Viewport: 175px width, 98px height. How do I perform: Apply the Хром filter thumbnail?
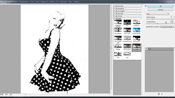127,54
